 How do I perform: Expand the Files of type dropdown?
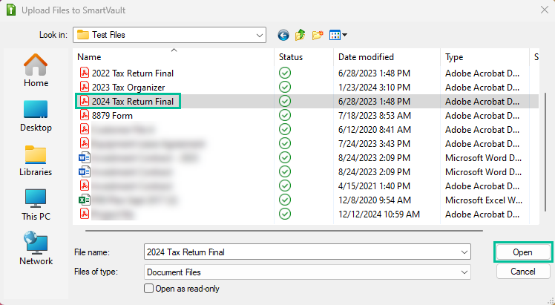point(464,272)
